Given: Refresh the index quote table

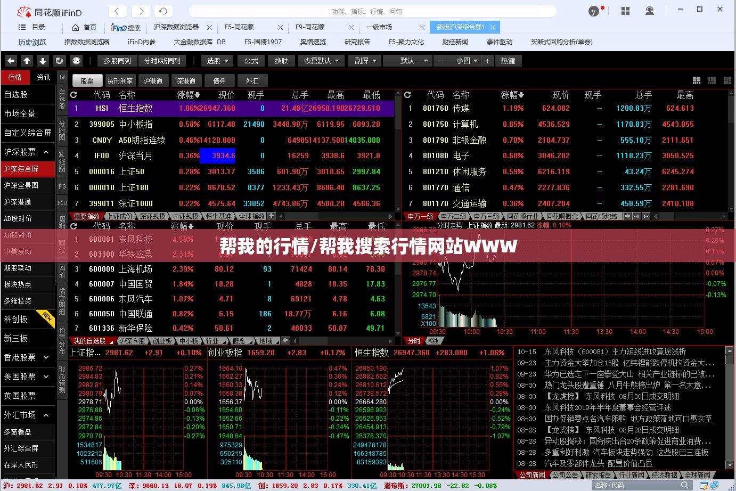Looking at the screenshot, I should coord(73,95).
